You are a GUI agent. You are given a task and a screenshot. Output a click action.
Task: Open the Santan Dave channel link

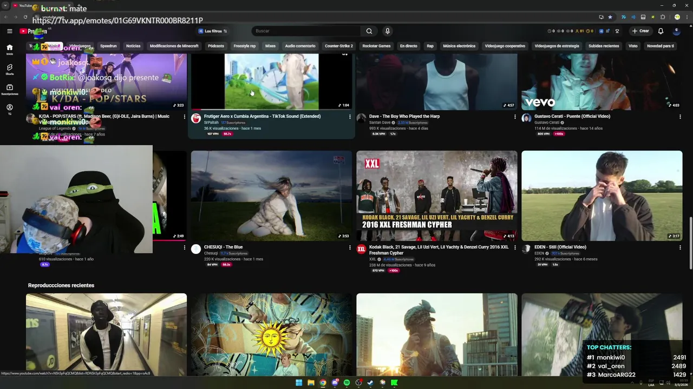(x=381, y=123)
